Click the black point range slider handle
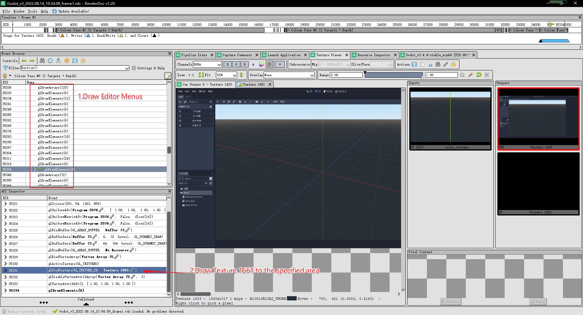Screen dimensions: 583x315 click(365, 73)
